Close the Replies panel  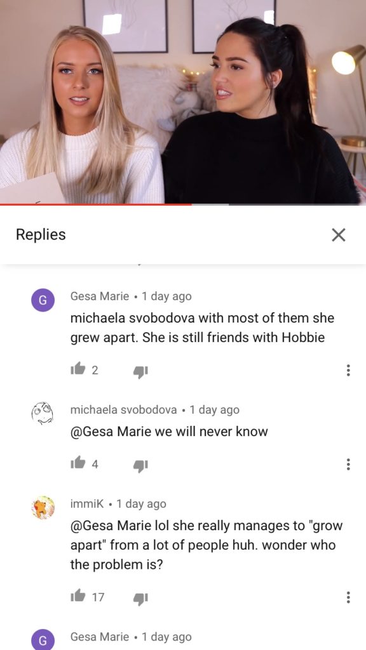[x=339, y=235]
